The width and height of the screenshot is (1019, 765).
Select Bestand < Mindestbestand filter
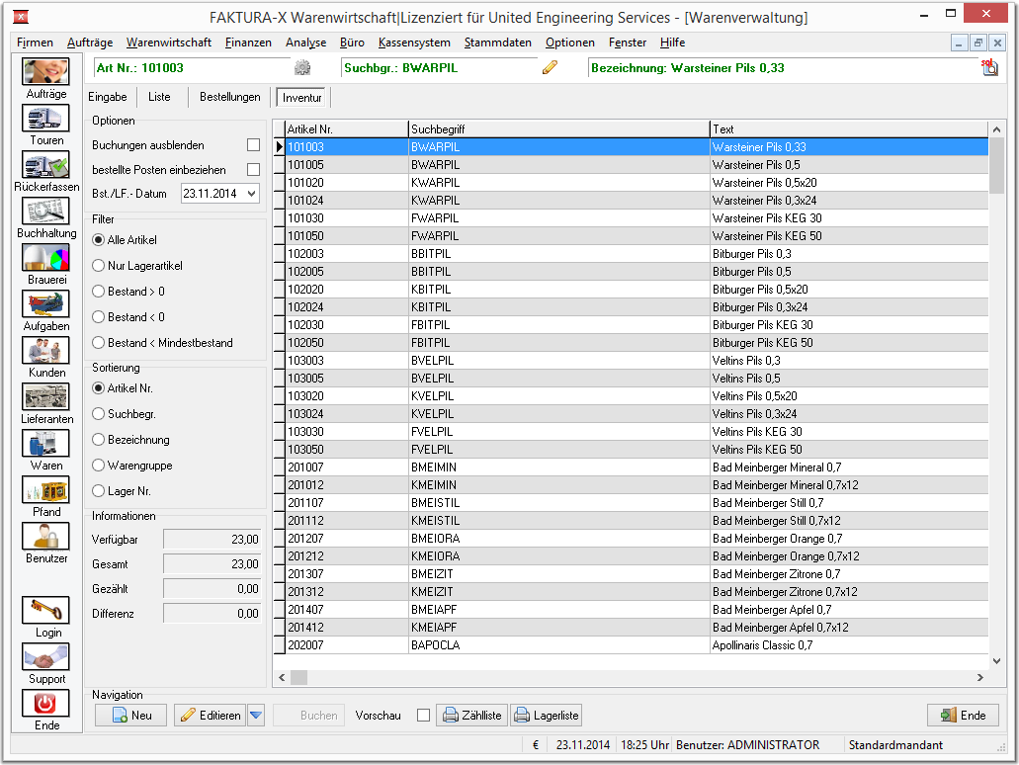coord(99,343)
